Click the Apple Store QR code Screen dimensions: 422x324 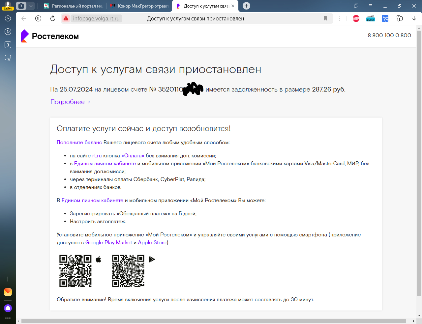click(75, 271)
